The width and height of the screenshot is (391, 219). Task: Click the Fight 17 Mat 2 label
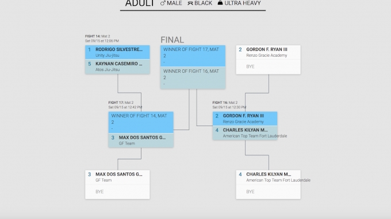(x=121, y=103)
